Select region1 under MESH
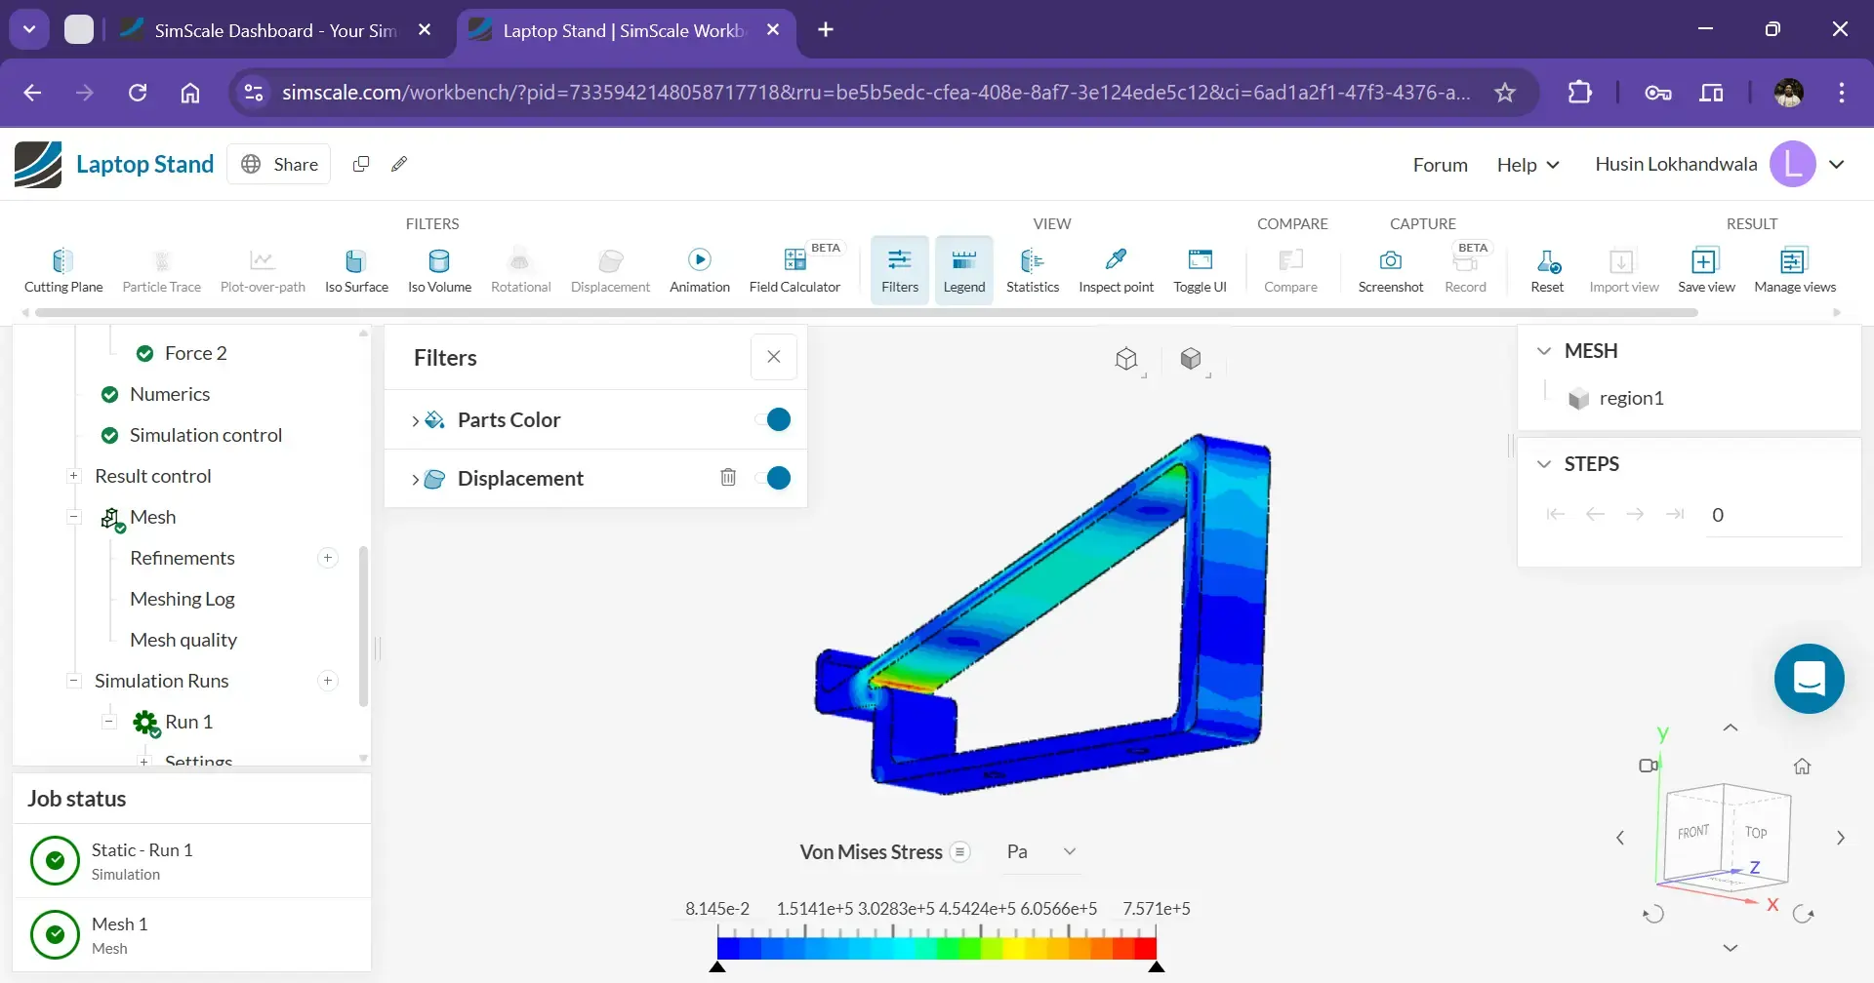The height and width of the screenshot is (983, 1874). point(1631,398)
